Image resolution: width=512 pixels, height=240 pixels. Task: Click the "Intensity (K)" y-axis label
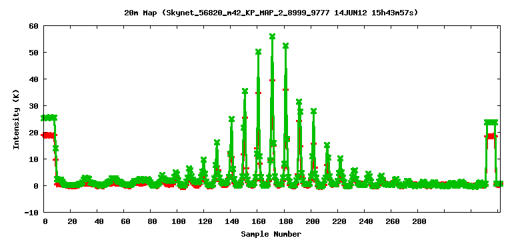[x=16, y=119]
